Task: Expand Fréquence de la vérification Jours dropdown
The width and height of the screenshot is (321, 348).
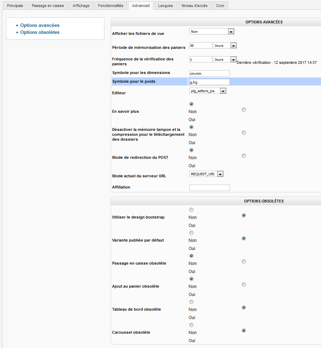Action: [225, 60]
